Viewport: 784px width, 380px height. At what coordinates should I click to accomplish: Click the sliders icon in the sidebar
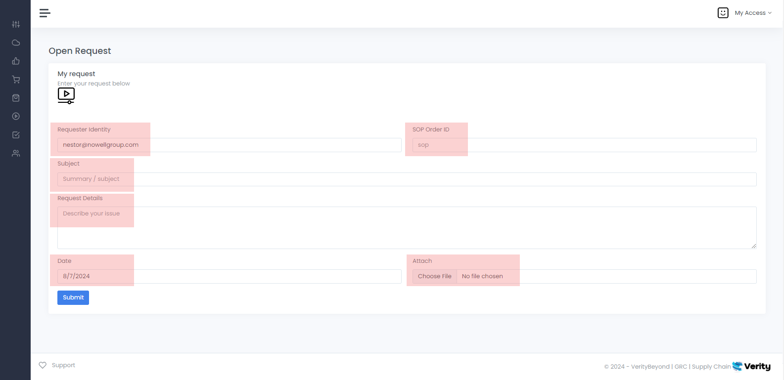[x=16, y=24]
